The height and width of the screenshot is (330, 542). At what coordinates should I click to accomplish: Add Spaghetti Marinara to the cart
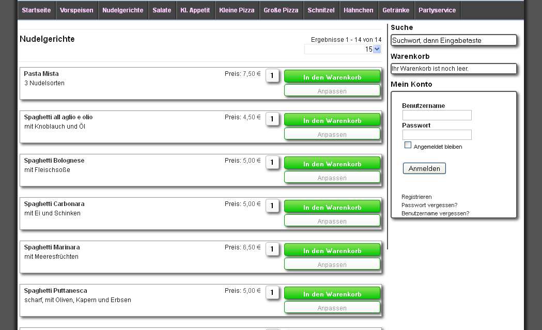(332, 250)
